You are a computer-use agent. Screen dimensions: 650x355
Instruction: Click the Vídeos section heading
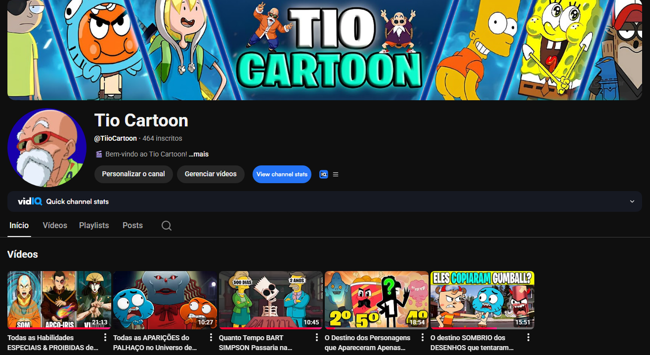tap(23, 254)
